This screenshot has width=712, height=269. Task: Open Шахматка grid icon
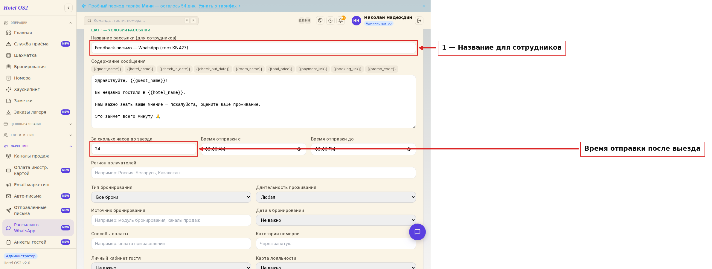(9, 55)
